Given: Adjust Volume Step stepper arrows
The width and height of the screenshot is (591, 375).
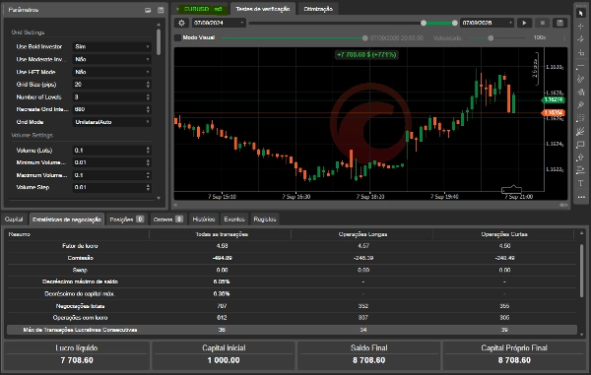Looking at the screenshot, I should pos(148,187).
